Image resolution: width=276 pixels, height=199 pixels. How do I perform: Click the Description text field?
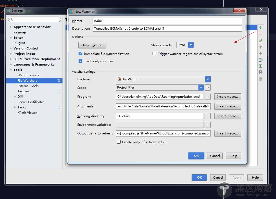point(167,29)
